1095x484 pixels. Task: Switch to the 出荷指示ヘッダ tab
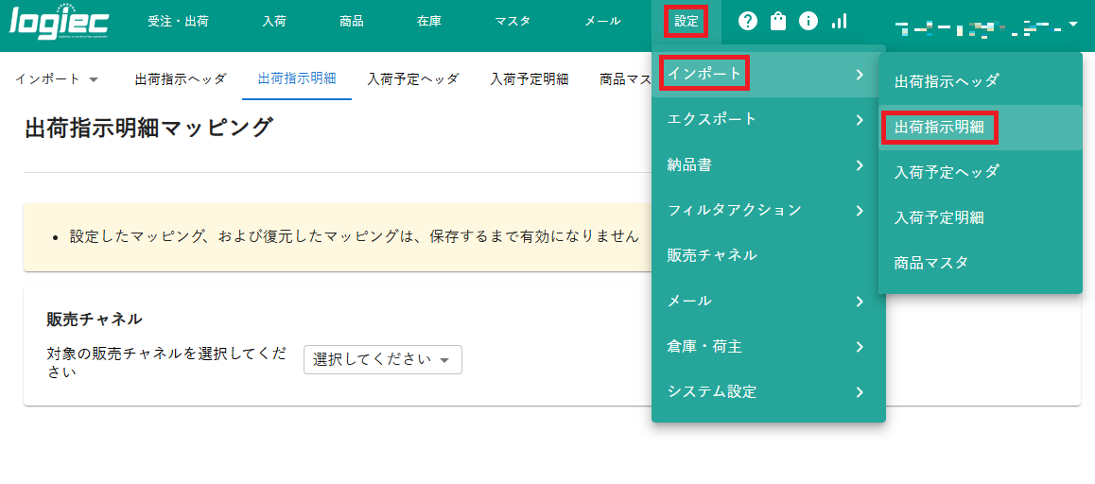[181, 78]
